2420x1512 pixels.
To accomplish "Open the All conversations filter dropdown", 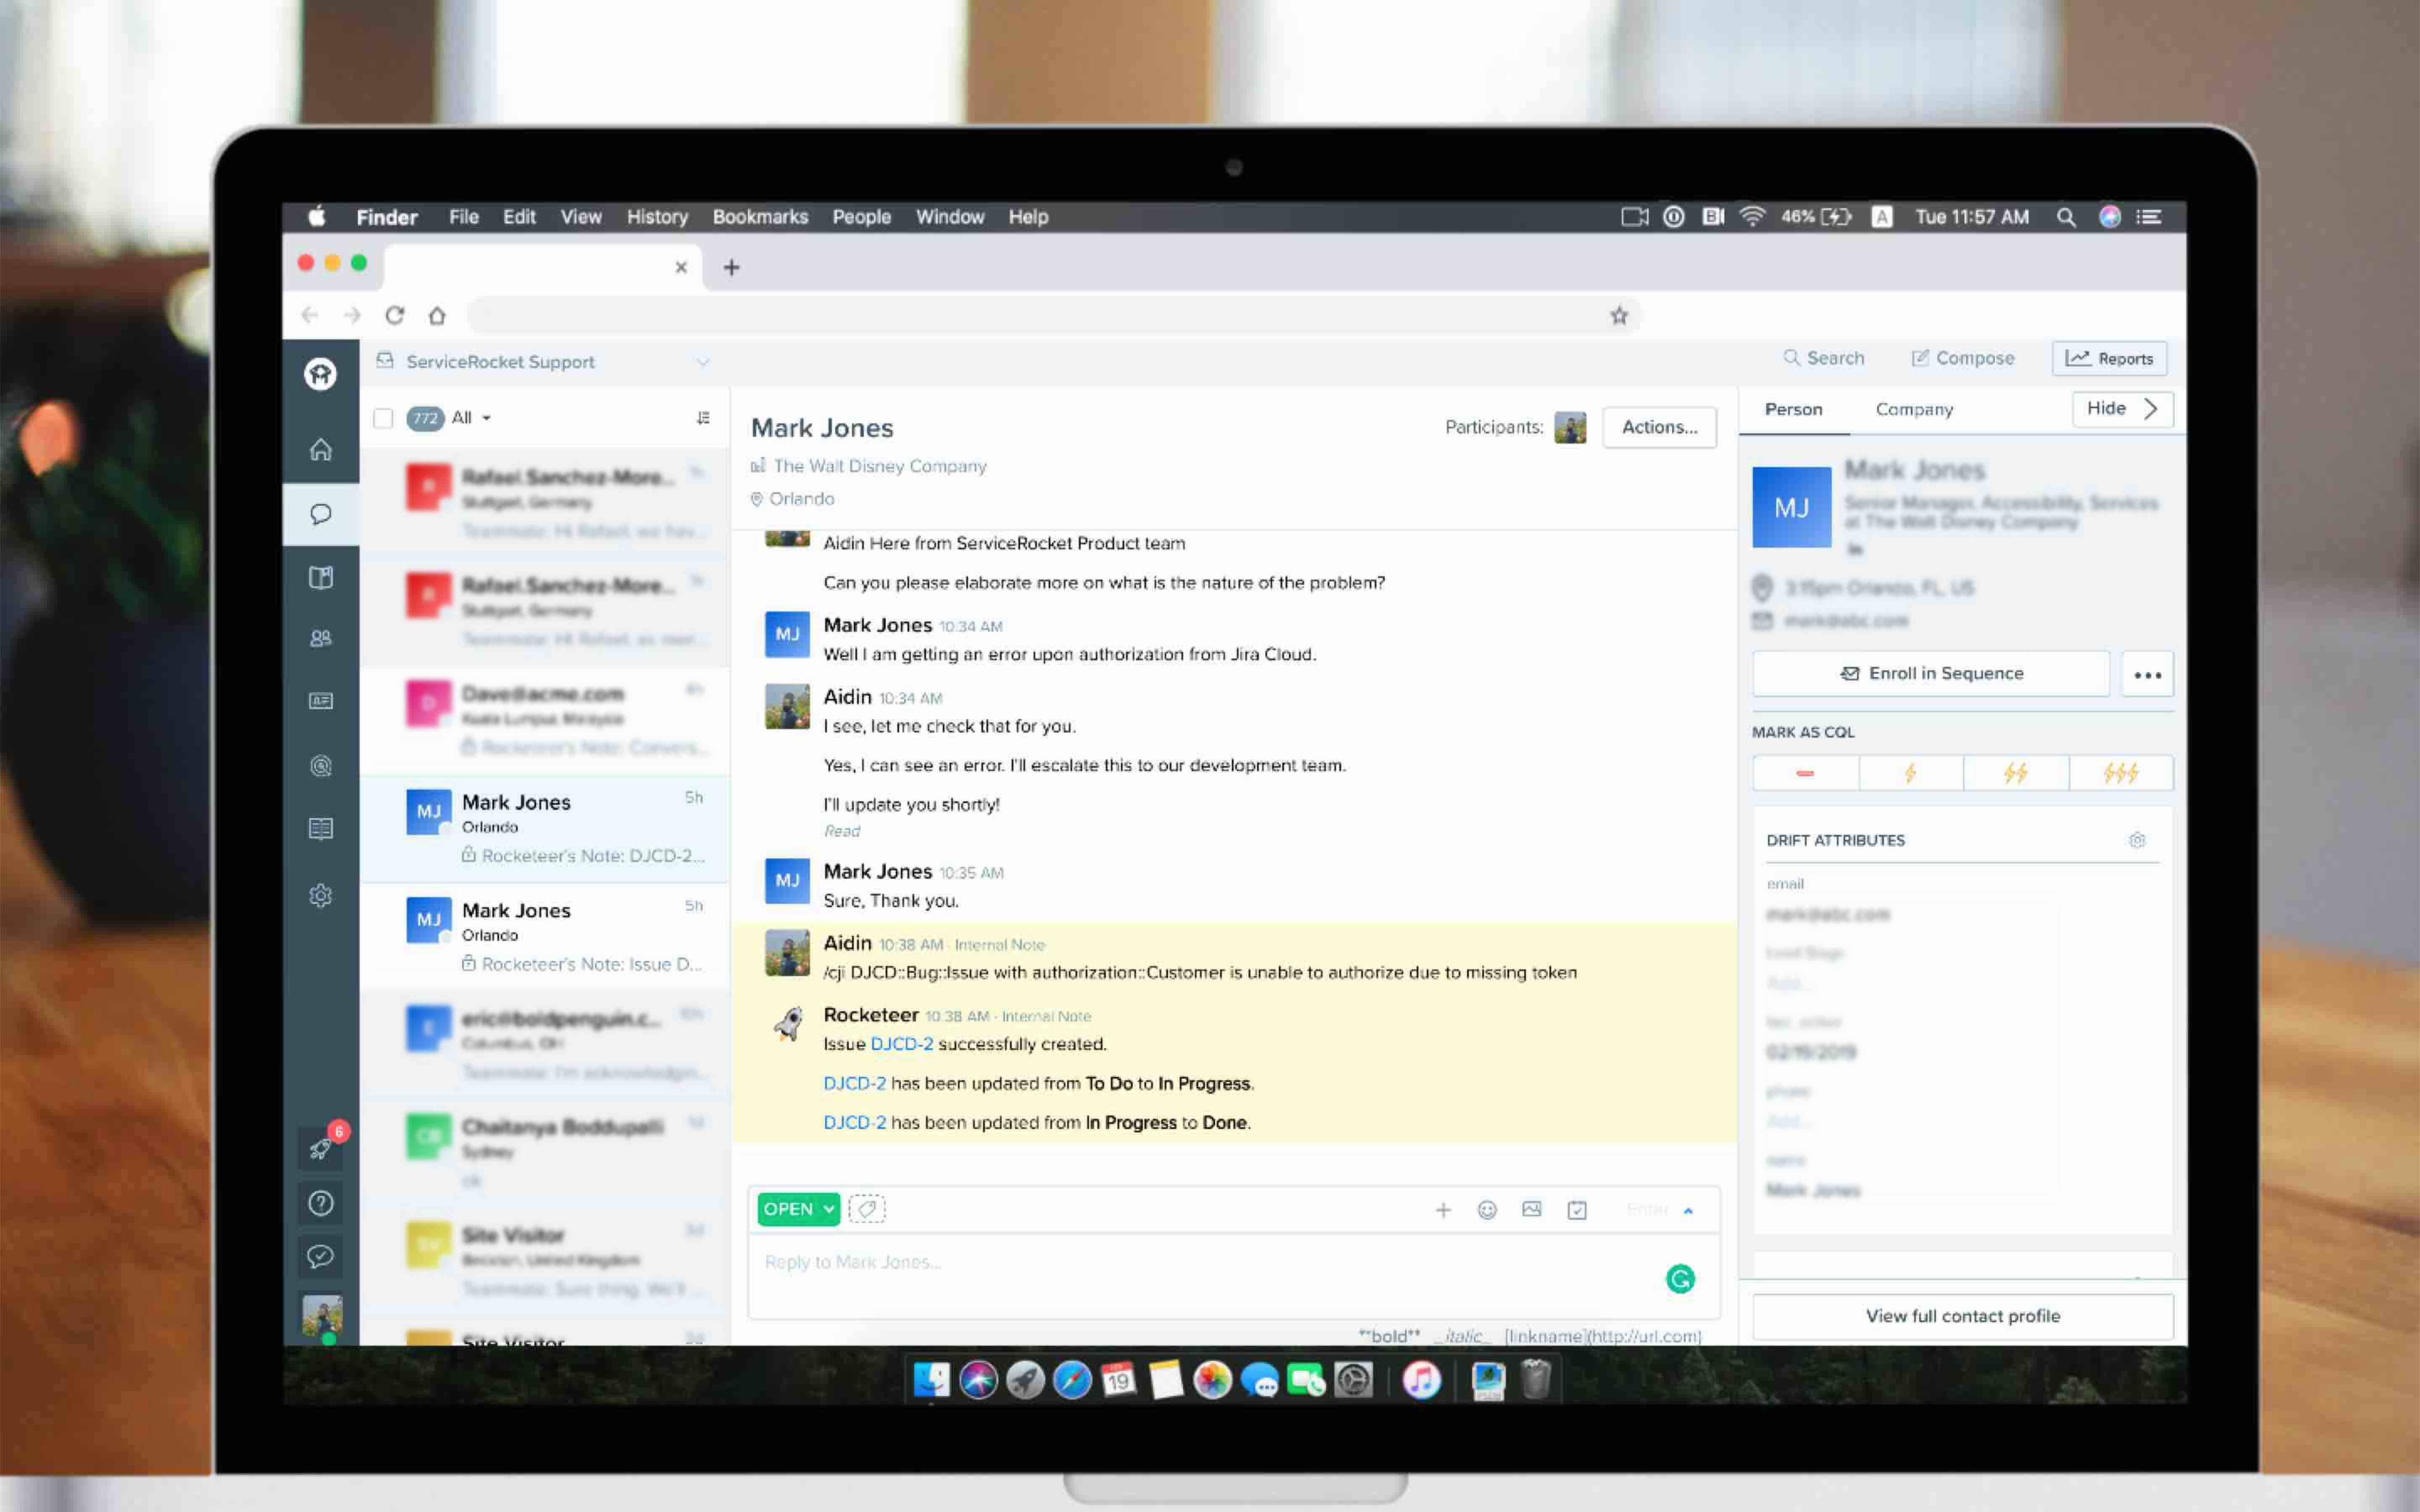I will click(471, 418).
